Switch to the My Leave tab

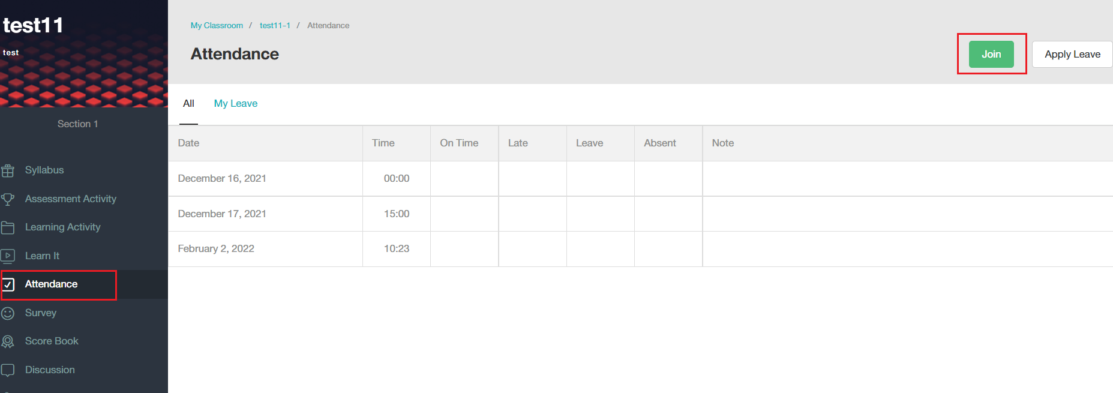click(x=236, y=103)
